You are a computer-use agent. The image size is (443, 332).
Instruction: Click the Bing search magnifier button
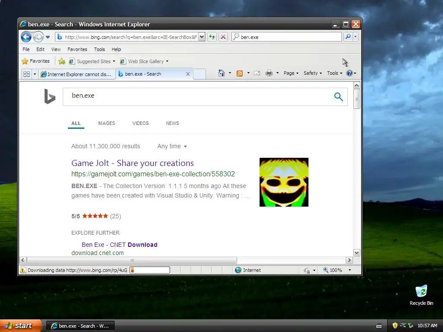tap(338, 96)
